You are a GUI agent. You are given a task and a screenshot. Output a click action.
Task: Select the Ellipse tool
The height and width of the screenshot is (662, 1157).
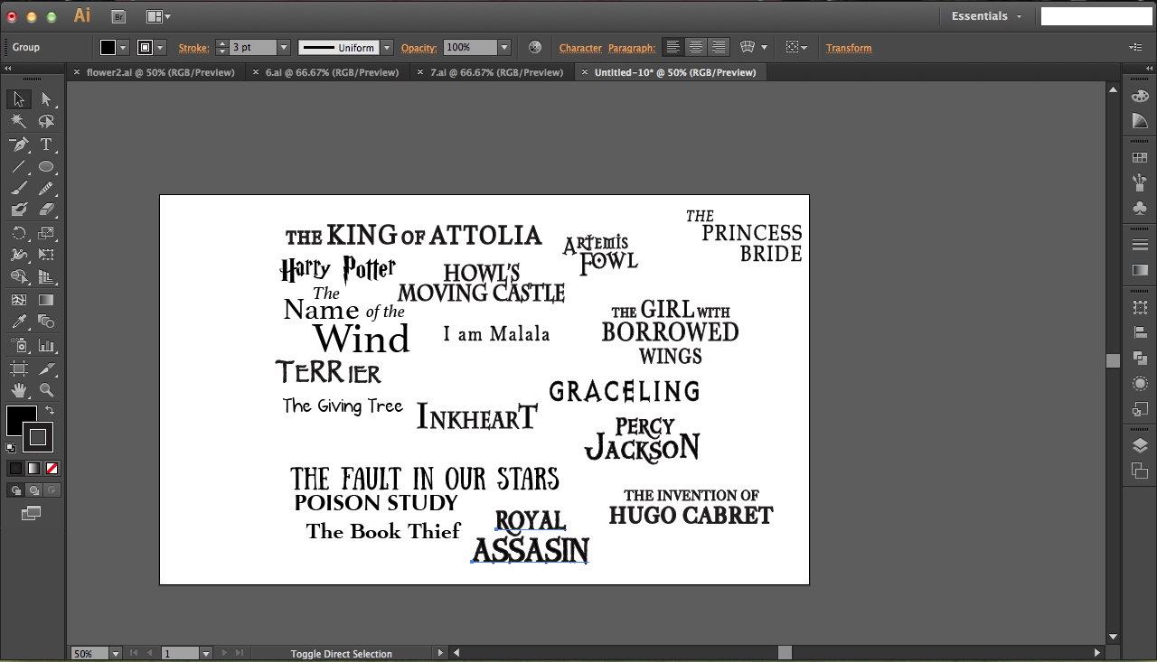[46, 166]
